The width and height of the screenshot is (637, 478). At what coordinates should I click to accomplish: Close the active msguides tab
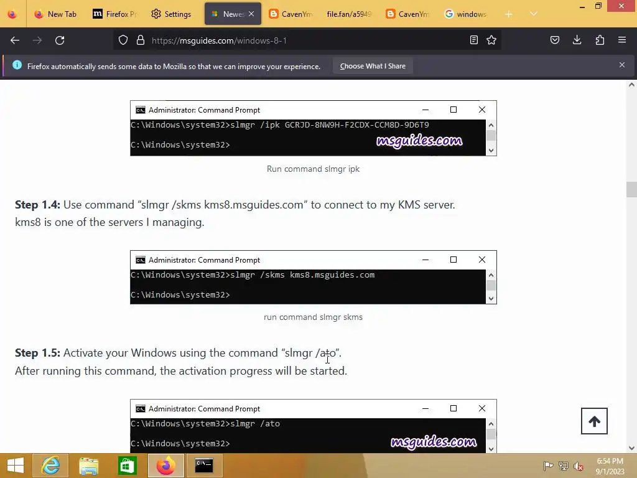[x=251, y=14]
